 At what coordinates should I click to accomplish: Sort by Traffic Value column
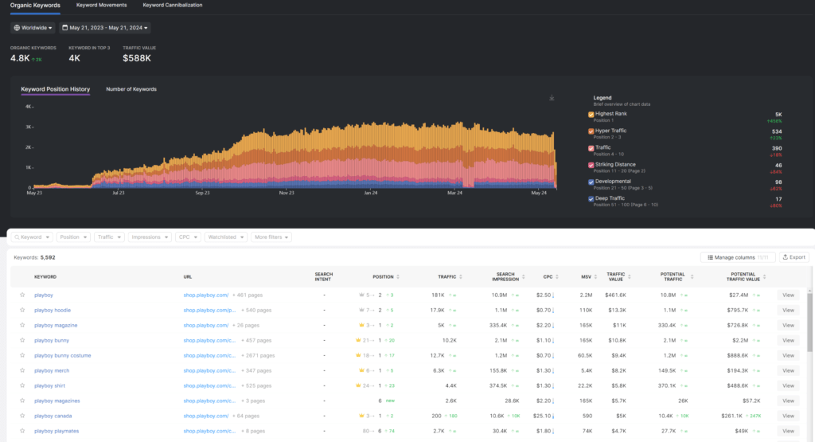click(630, 277)
